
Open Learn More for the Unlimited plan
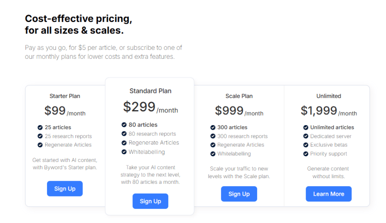tap(328, 194)
